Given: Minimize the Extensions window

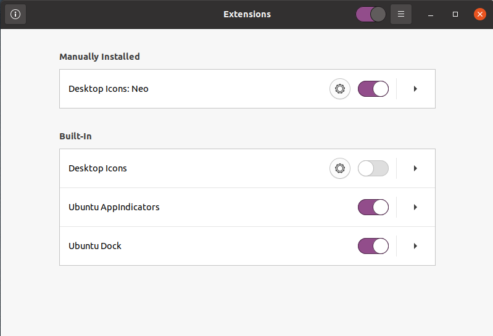Looking at the screenshot, I should [431, 14].
